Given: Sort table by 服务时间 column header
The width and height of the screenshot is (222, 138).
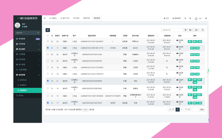Looking at the screenshot, I should coord(151,36).
